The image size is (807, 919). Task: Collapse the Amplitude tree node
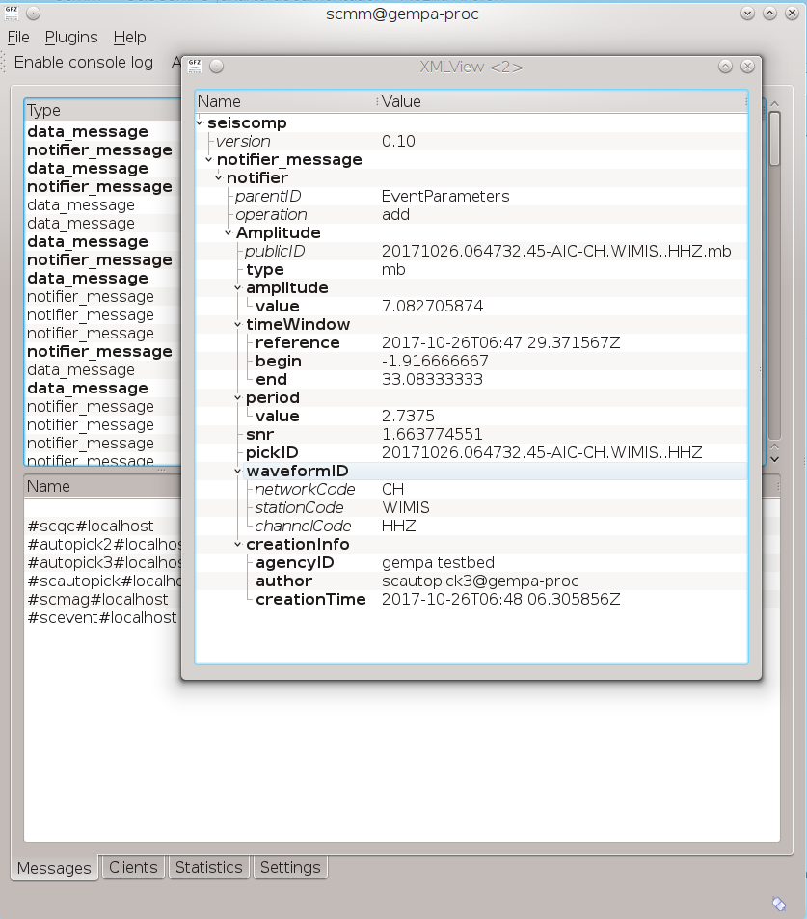[229, 232]
